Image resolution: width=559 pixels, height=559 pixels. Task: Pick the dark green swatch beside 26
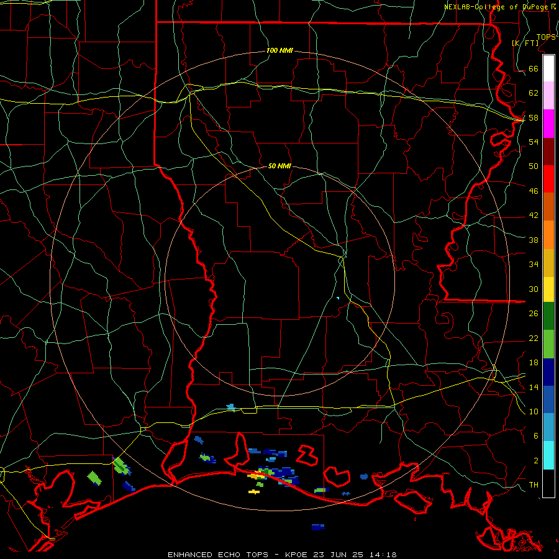point(548,316)
